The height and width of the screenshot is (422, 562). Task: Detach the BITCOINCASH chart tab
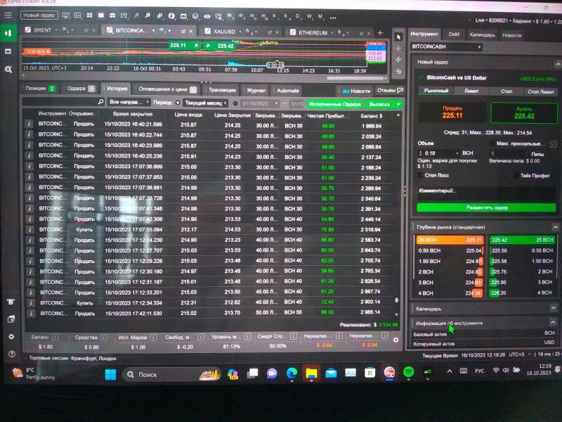coord(183,31)
